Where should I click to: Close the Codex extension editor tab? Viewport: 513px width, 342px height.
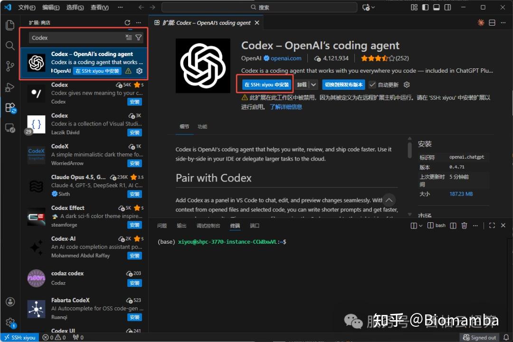pyautogui.click(x=257, y=23)
